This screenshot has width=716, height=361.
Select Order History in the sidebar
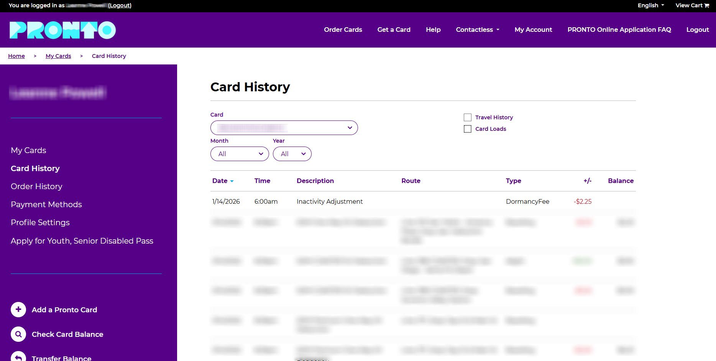pyautogui.click(x=36, y=186)
